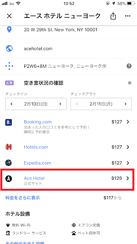The image size is (137, 244).
Task: Open Hotels.com $127 offer chevron
Action: point(128,147)
